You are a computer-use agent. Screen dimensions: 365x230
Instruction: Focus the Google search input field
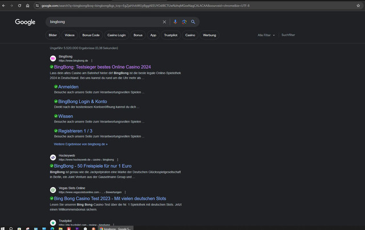click(105, 22)
